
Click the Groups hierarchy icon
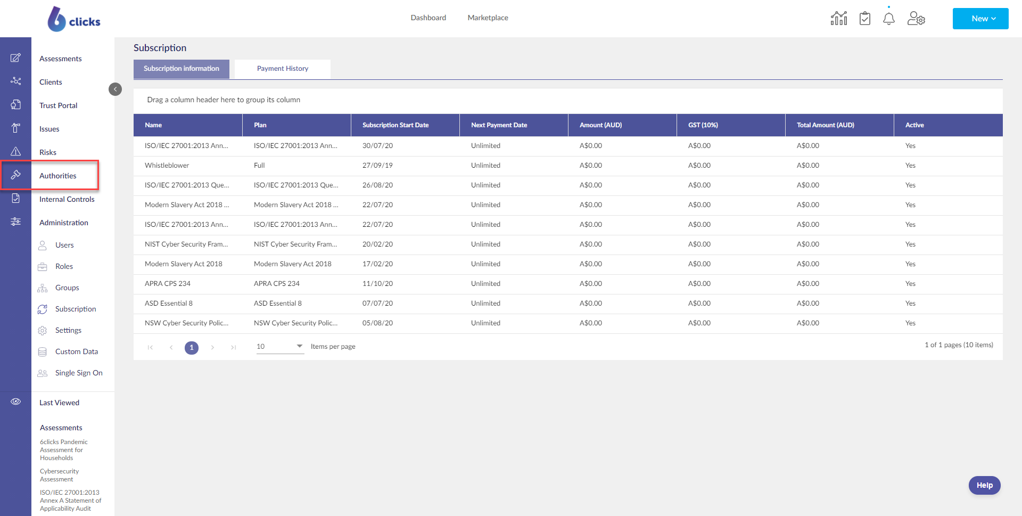43,288
